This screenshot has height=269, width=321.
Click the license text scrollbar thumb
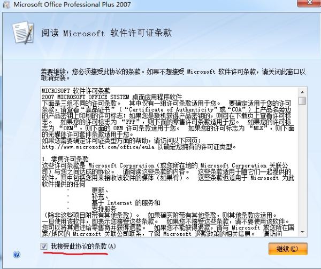click(x=302, y=101)
